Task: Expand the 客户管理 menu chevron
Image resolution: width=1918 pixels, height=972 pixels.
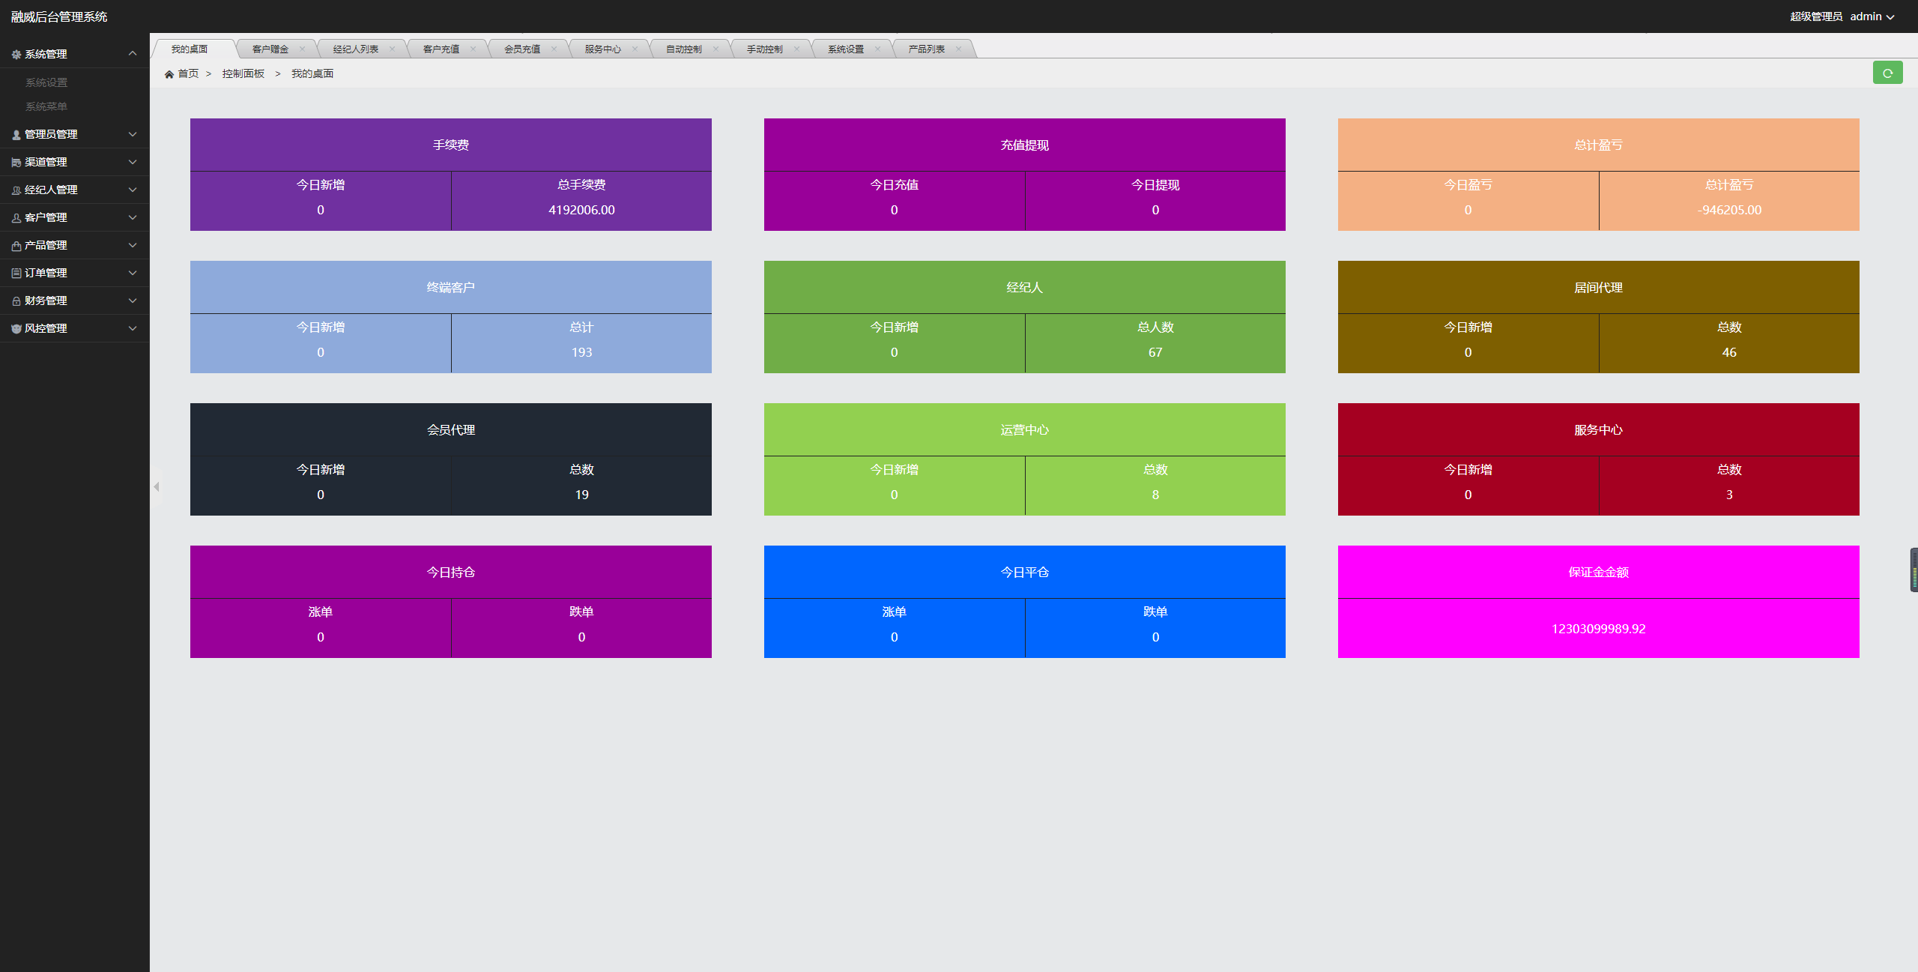Action: point(133,218)
